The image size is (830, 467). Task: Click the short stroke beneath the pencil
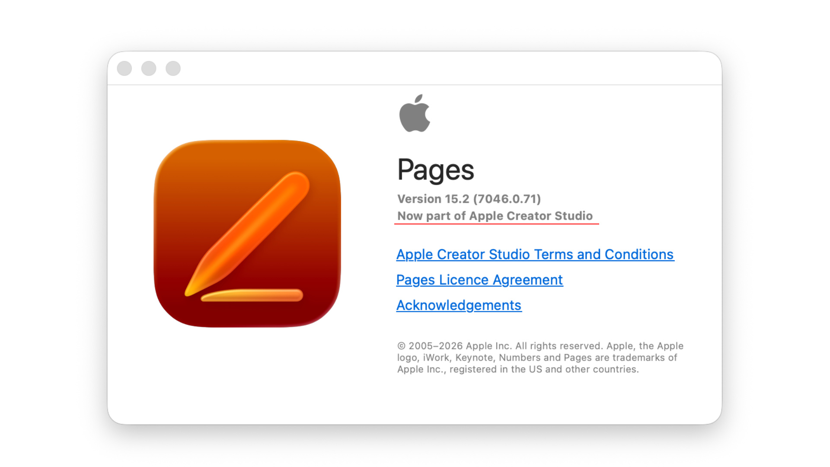click(252, 295)
